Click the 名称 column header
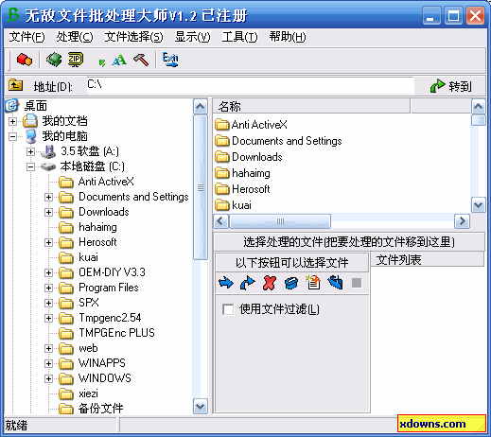Image resolution: width=491 pixels, height=437 pixels. coord(311,106)
